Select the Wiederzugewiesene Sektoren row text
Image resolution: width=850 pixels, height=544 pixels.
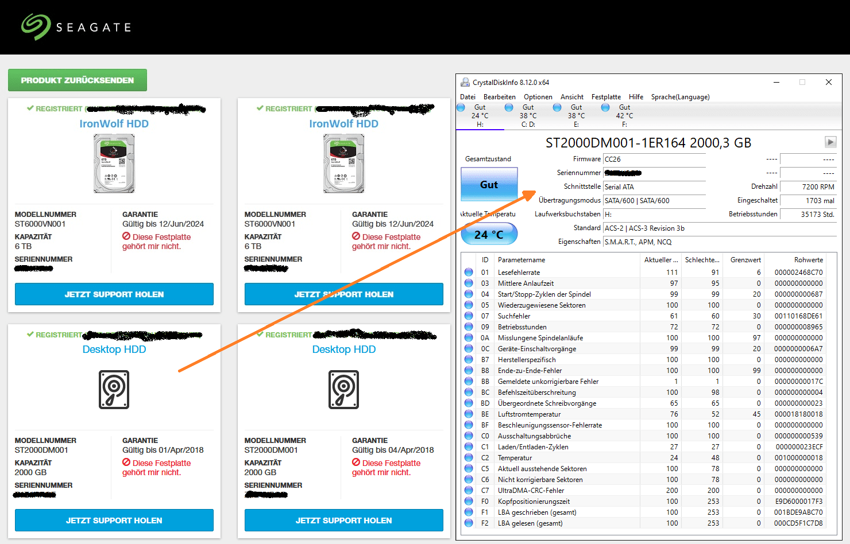pyautogui.click(x=542, y=305)
